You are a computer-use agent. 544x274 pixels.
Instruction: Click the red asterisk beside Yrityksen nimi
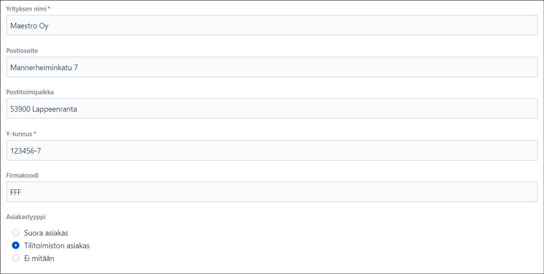(x=49, y=8)
